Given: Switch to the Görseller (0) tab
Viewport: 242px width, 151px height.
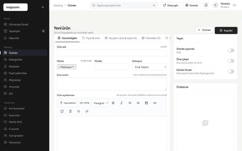Looking at the screenshot, I should pyautogui.click(x=151, y=38).
